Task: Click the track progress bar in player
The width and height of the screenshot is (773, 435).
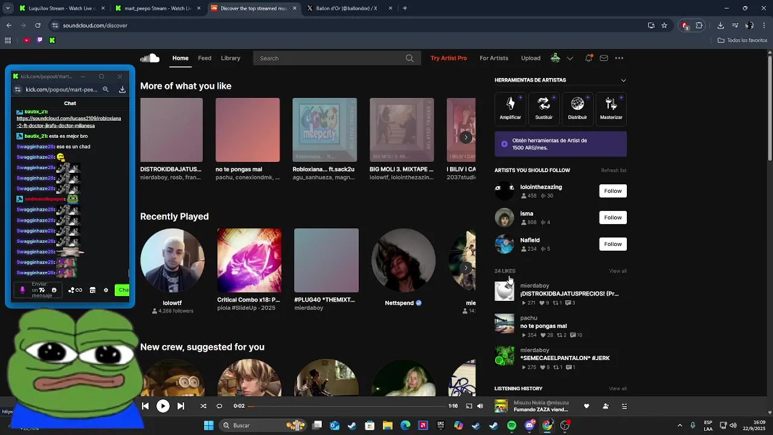Action: [346, 406]
